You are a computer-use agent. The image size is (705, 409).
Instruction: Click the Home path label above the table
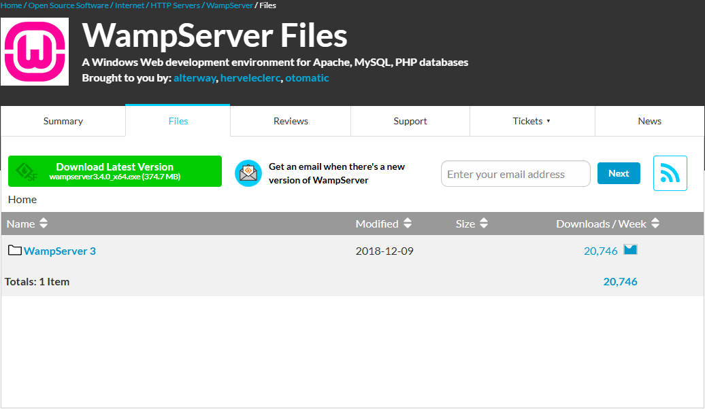click(x=22, y=199)
